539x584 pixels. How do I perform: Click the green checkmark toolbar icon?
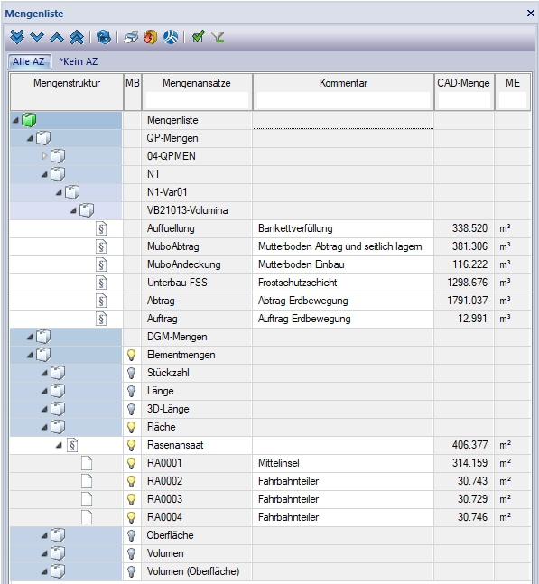tap(198, 36)
